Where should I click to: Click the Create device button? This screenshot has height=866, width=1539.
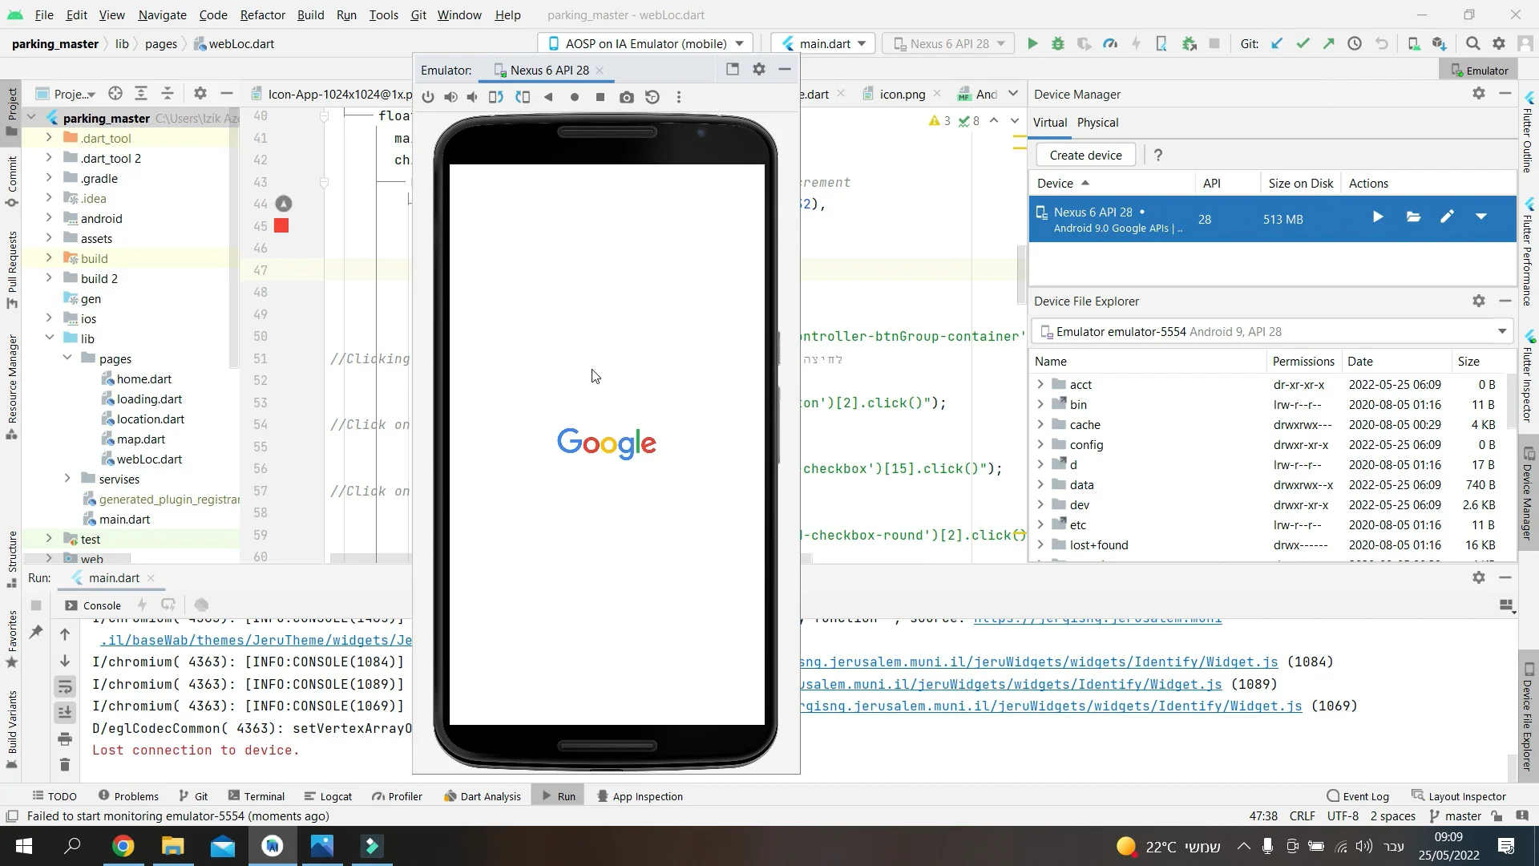[x=1085, y=156]
